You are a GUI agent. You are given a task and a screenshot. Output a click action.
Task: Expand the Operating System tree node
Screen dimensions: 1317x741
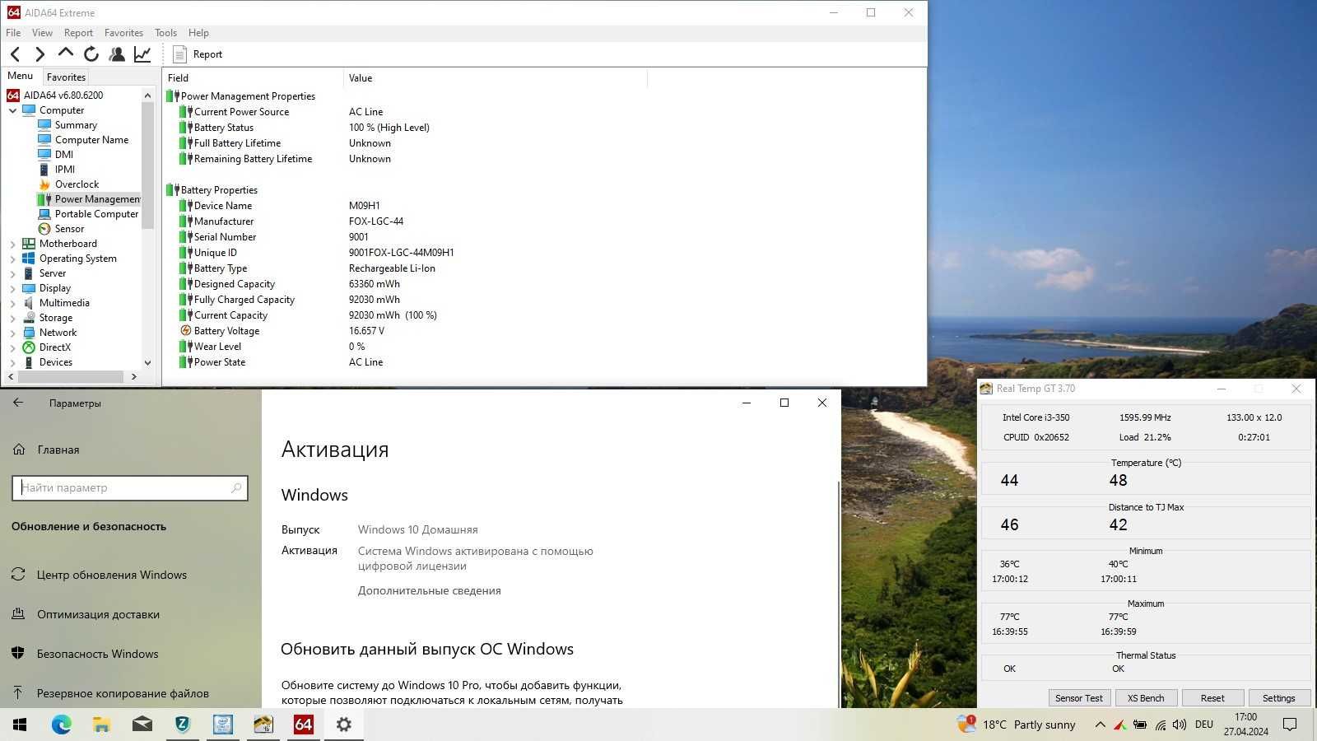coord(12,259)
